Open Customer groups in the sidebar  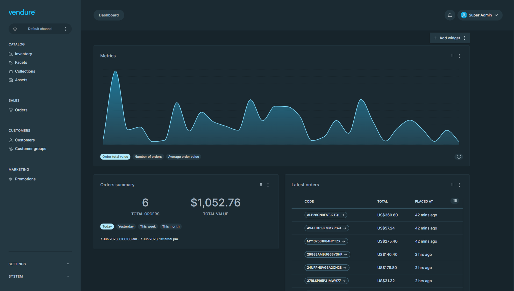(30, 149)
